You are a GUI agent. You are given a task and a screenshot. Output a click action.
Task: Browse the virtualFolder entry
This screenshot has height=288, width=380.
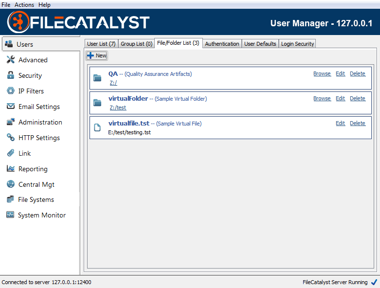pos(322,98)
